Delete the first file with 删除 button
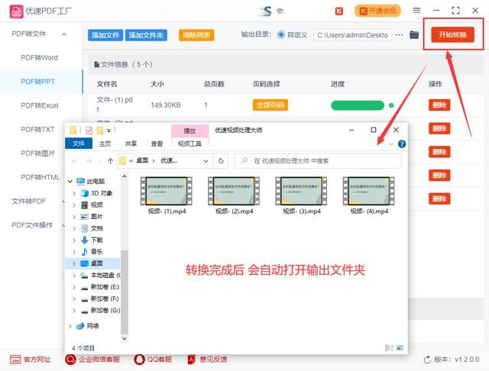 pos(439,105)
